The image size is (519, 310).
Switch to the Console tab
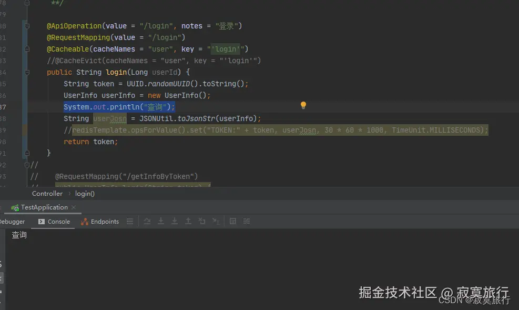pyautogui.click(x=54, y=222)
